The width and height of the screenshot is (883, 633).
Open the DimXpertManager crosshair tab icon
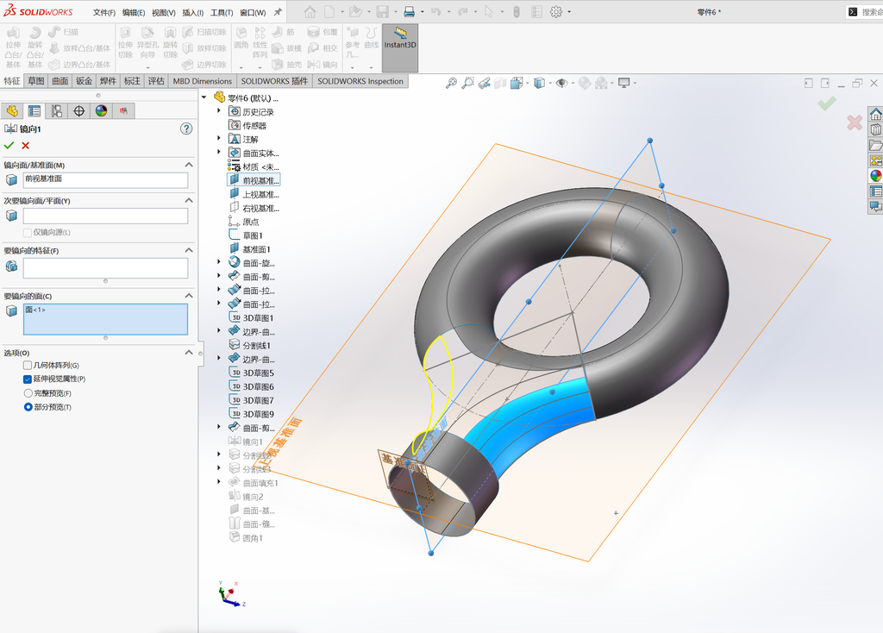click(78, 111)
